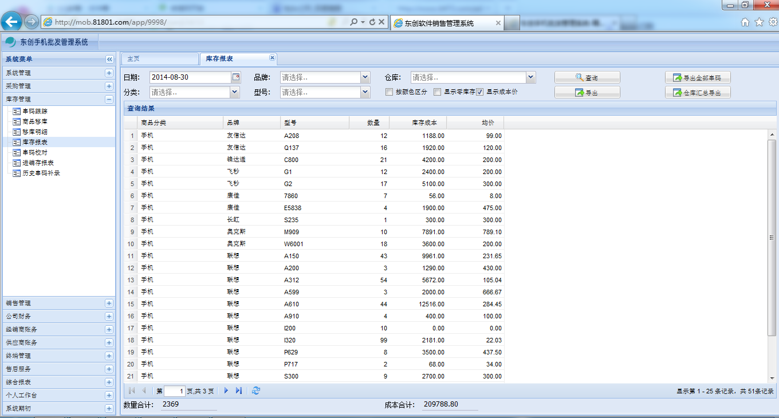779x418 pixels.
Task: Click the 导出全部串码 button
Action: point(698,78)
